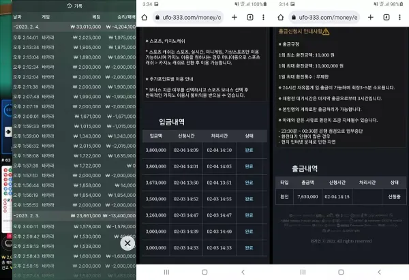Select the 오후 3:00:11 betting row
The width and height of the screenshot is (409, 280).
tap(74, 227)
